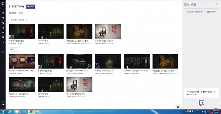Collapse the left panel using the top-left arrow
Screen dimensions: 221x114
coord(7,2)
